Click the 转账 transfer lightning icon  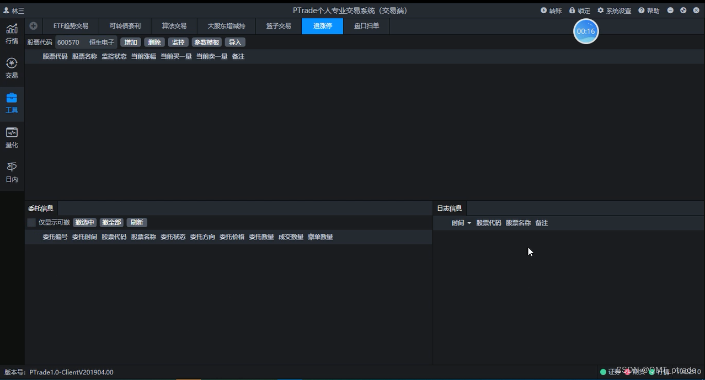tap(543, 10)
